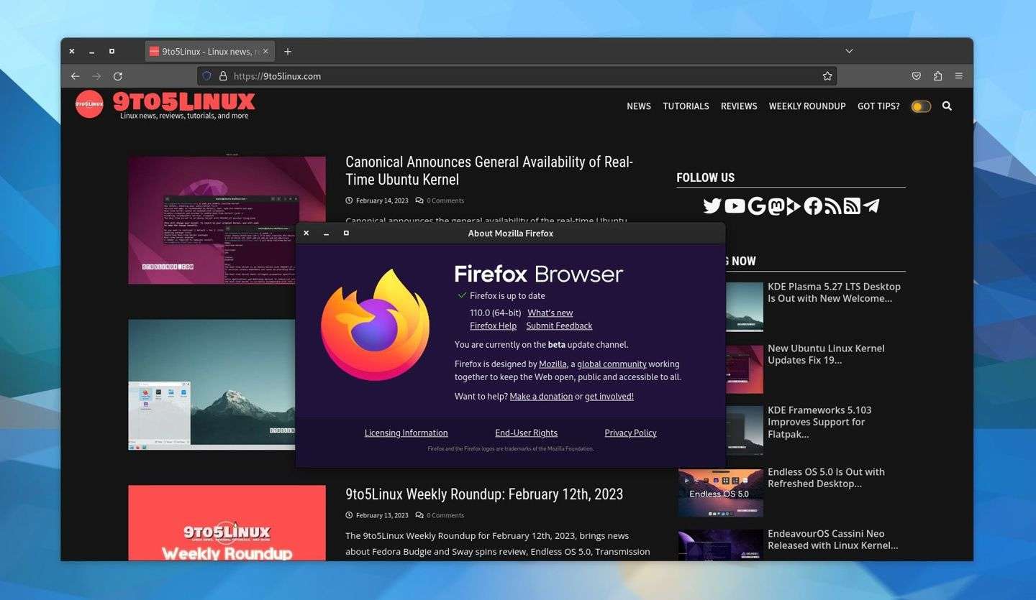Click the YouTube channel icon under Follow Us

pos(735,206)
